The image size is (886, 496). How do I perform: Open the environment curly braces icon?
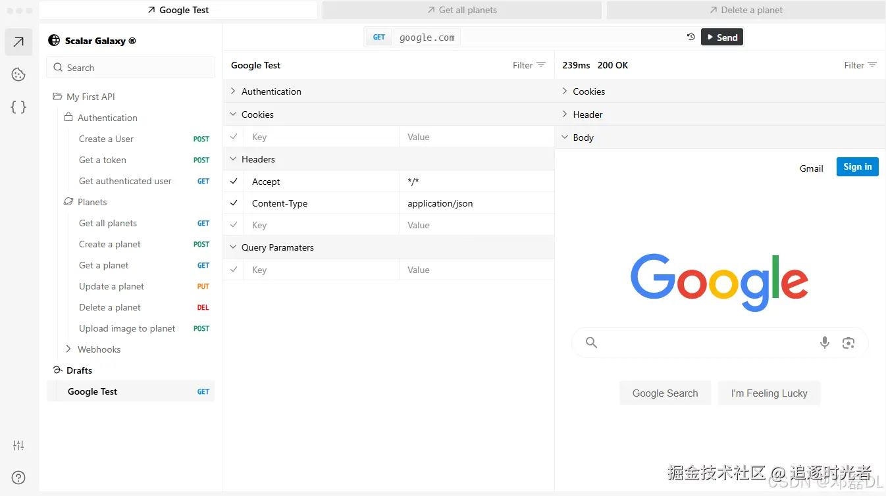[18, 107]
